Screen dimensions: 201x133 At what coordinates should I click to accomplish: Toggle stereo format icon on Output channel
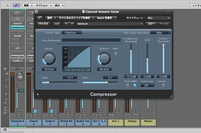point(128,115)
